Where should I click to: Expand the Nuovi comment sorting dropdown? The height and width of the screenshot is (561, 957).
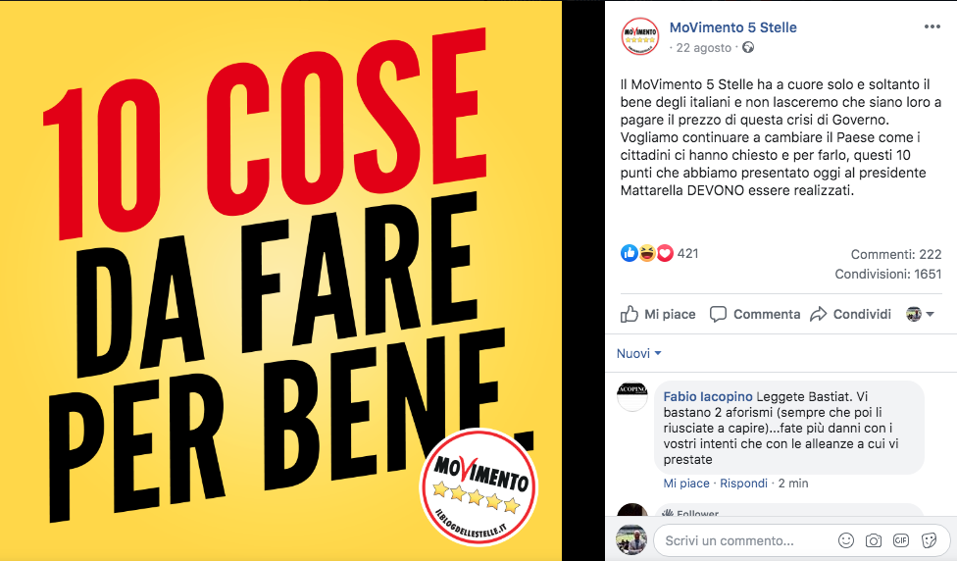(639, 353)
